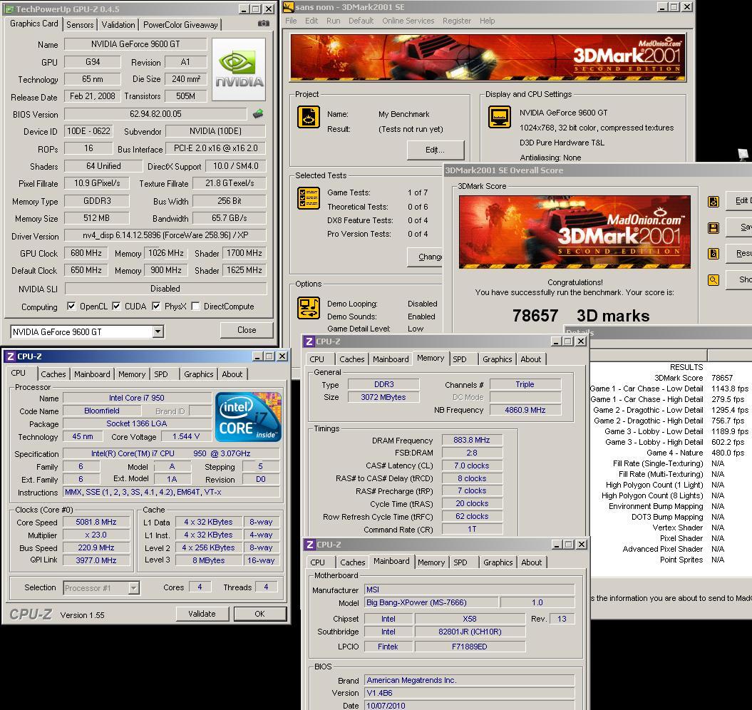752x710 pixels.
Task: Click the BIOS save chip icon in GPU-Z
Action: 258,113
